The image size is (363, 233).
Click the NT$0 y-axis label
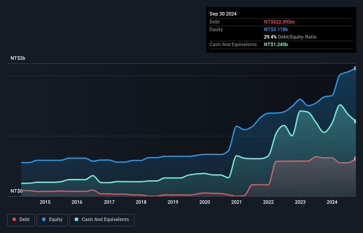tap(16, 191)
